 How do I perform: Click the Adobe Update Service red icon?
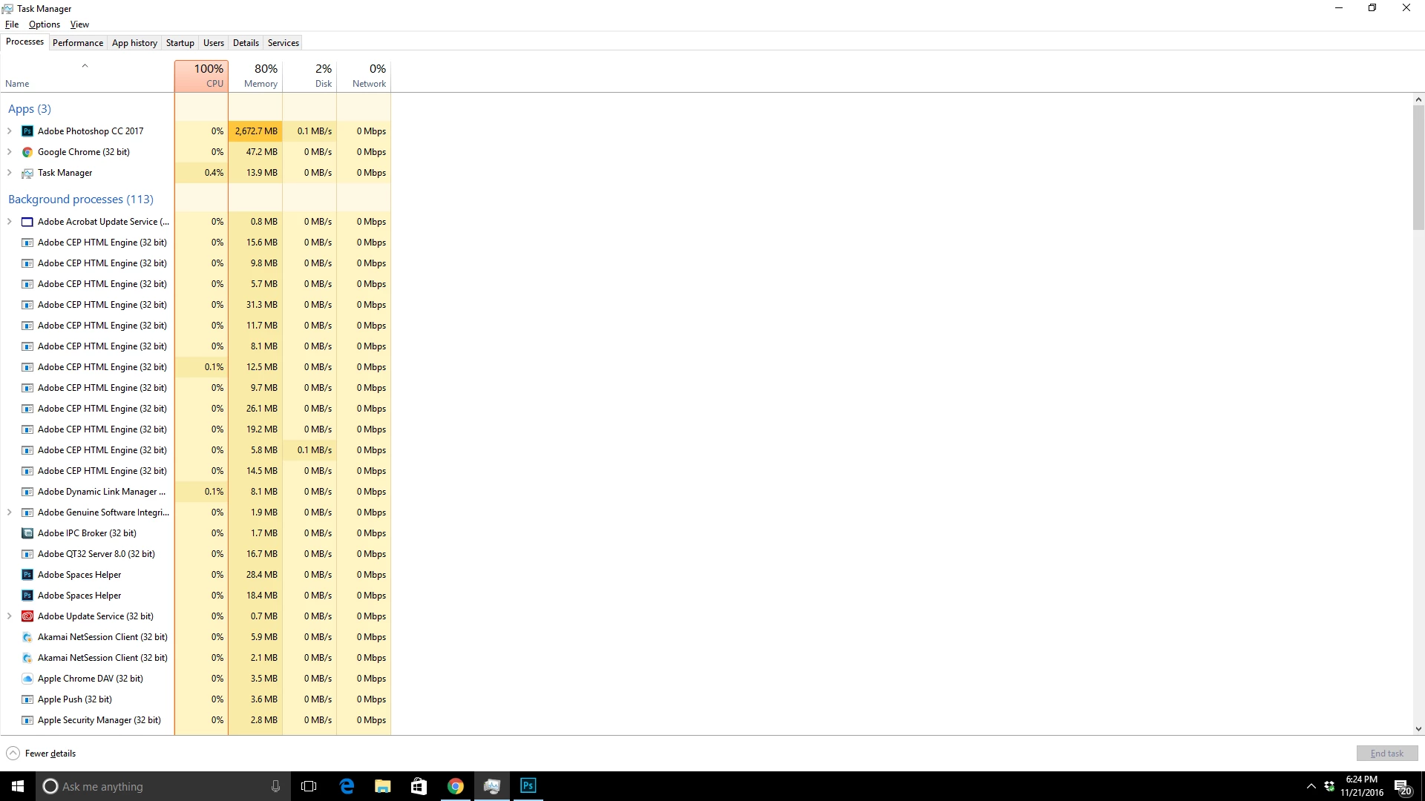click(x=27, y=616)
